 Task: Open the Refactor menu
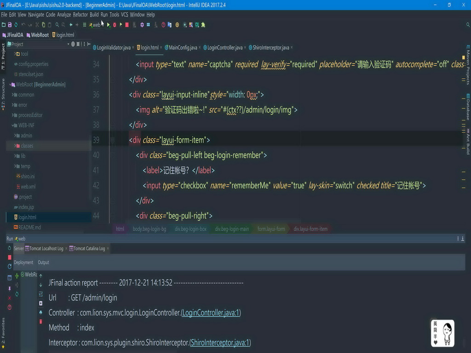click(x=80, y=14)
